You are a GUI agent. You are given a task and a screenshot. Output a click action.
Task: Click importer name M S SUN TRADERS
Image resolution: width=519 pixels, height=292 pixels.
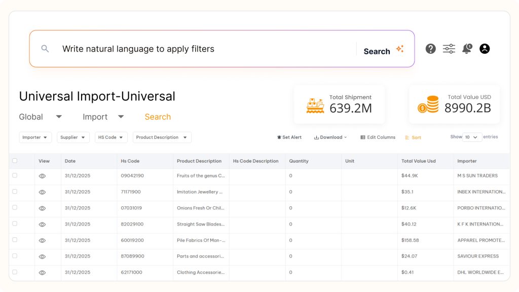point(477,176)
